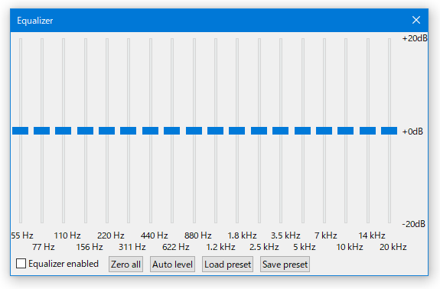Click the 5 kHz slider handle
Screen dimensions: 440x289
click(302, 131)
